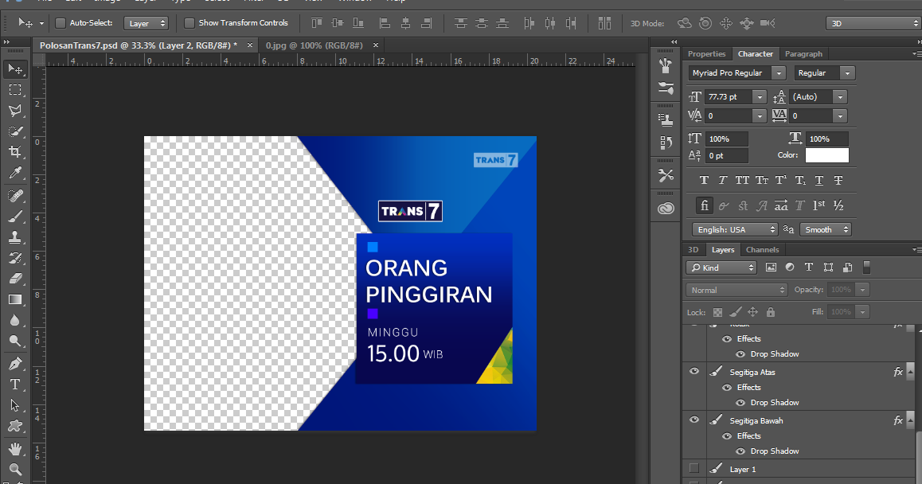Close the 0.jpg document tab
This screenshot has height=484, width=922.
[375, 45]
